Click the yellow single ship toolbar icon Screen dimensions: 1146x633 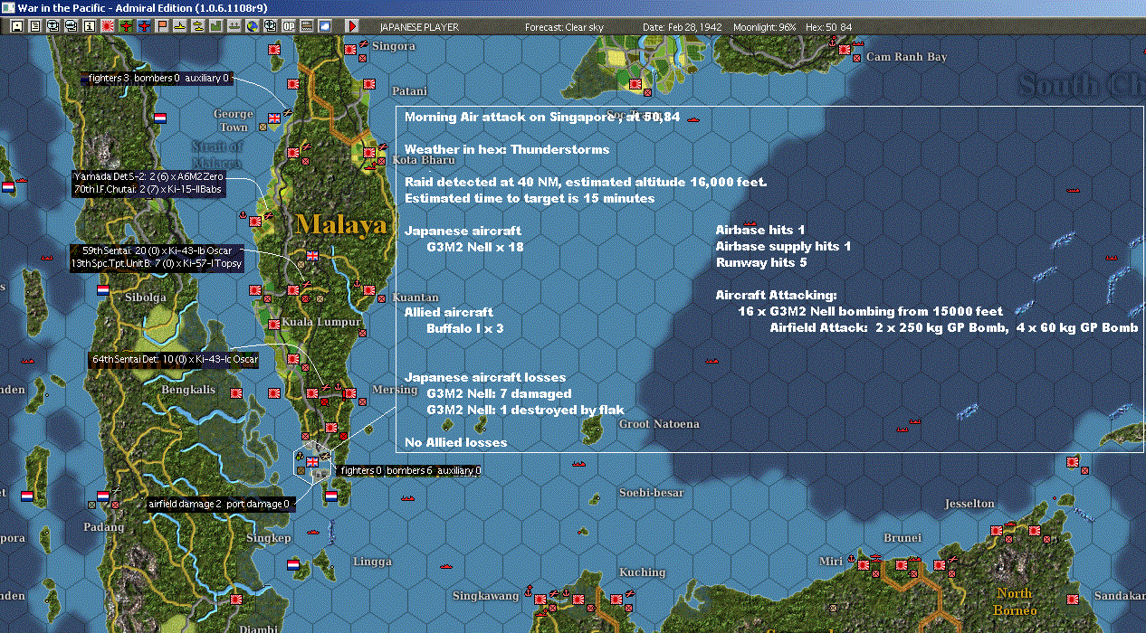pyautogui.click(x=180, y=26)
